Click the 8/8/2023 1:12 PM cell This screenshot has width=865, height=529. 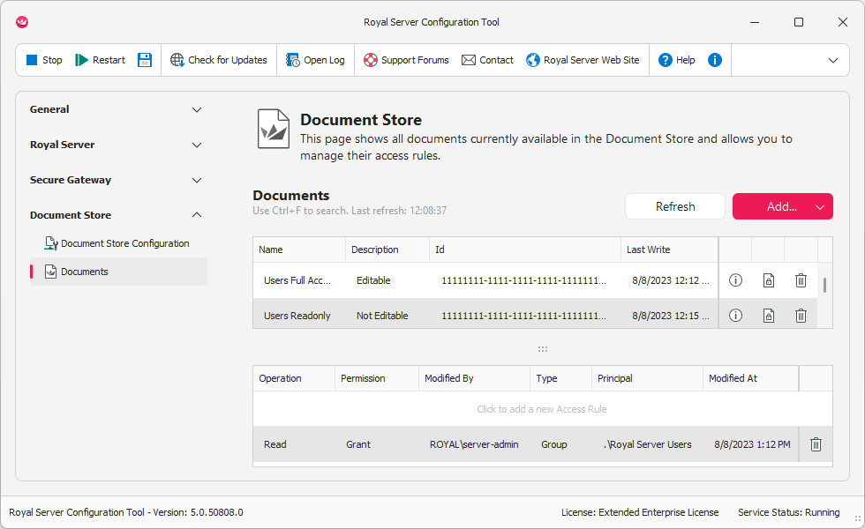click(x=752, y=444)
